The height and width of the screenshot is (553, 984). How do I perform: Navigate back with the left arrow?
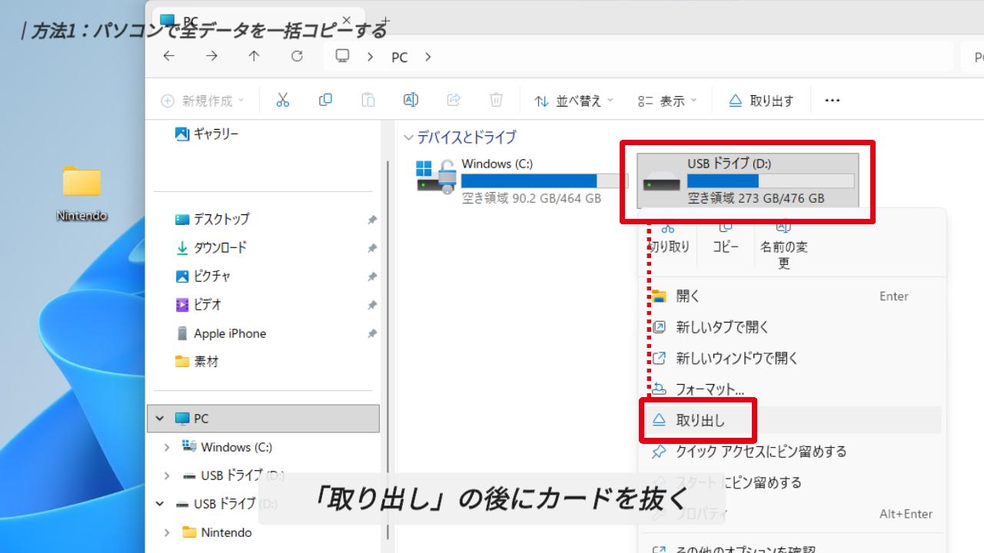169,56
